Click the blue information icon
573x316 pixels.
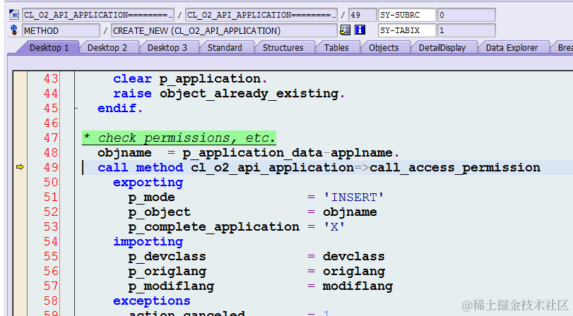point(360,30)
